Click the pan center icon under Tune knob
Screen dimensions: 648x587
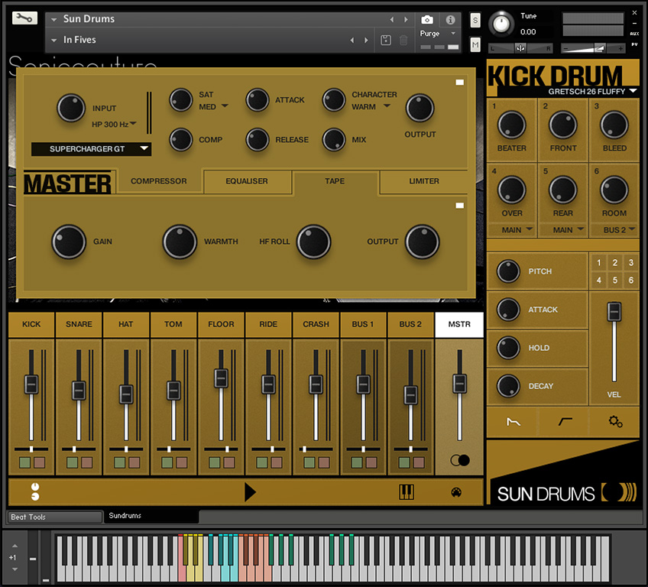click(520, 48)
